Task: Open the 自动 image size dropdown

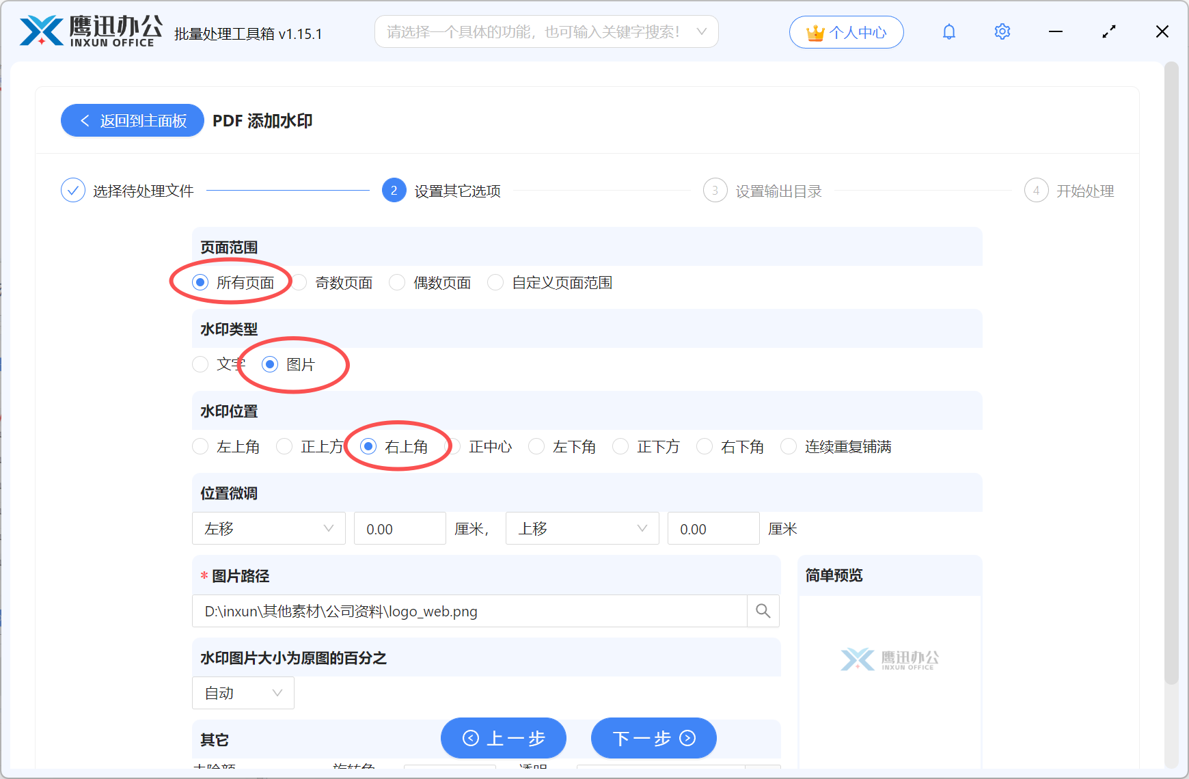Action: pyautogui.click(x=243, y=692)
